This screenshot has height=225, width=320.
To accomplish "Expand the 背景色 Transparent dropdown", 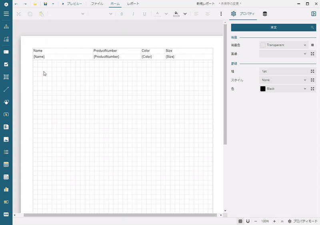I will [305, 45].
